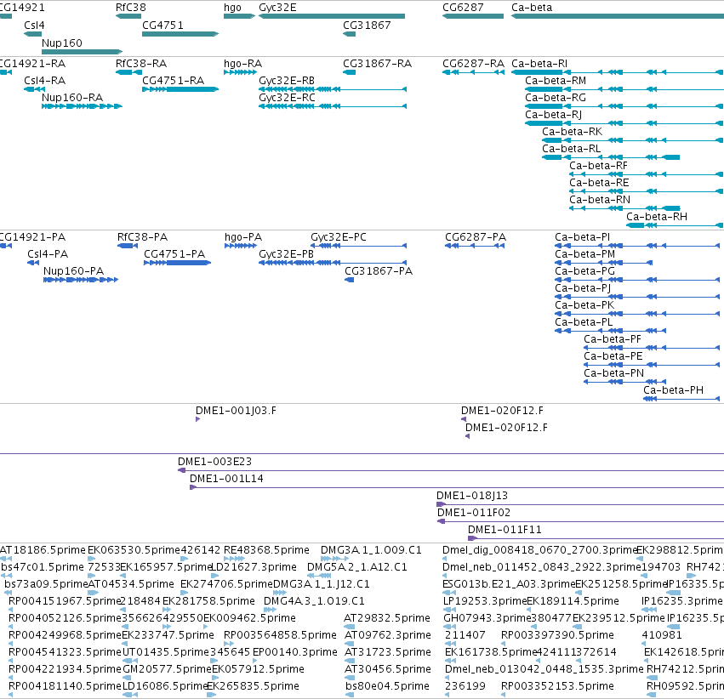Click the RH09592.5prime label

click(x=685, y=685)
